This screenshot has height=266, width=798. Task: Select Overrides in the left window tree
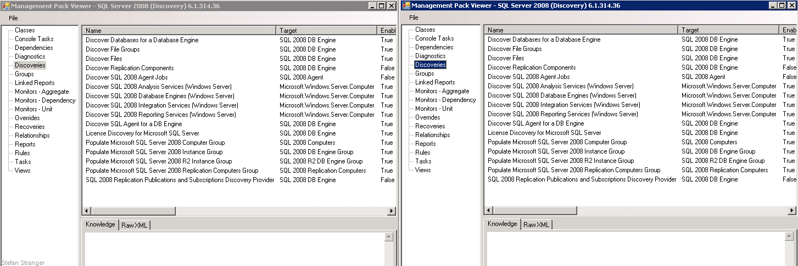(27, 118)
